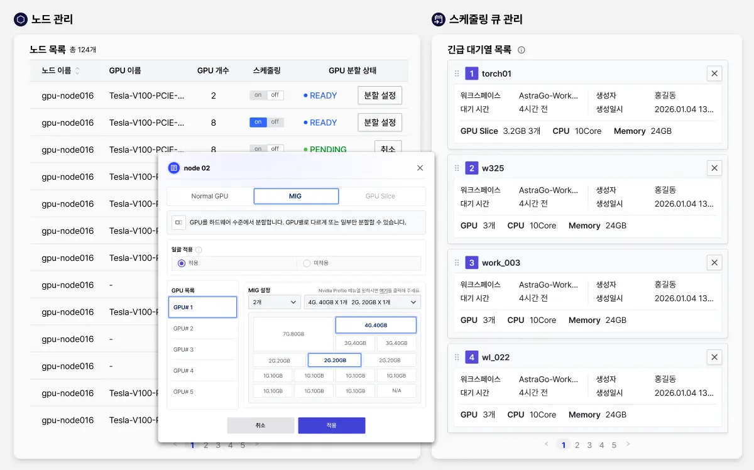This screenshot has width=754, height=470.
Task: Select the 미적용 radio button
Action: click(x=307, y=263)
